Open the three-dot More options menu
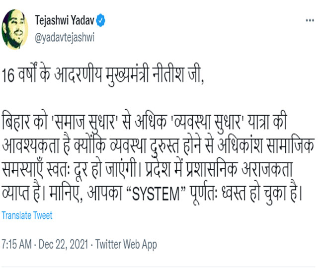This screenshot has height=268, width=323. point(310,20)
